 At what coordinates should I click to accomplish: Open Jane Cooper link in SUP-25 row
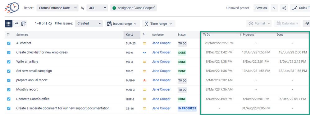point(161,43)
